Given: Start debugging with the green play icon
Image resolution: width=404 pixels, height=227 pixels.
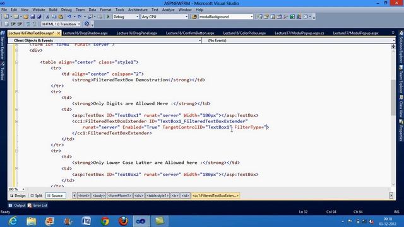Looking at the screenshot, I should pyautogui.click(x=108, y=17).
